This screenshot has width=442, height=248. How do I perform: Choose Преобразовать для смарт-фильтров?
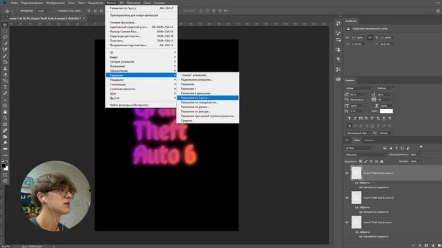click(x=141, y=15)
